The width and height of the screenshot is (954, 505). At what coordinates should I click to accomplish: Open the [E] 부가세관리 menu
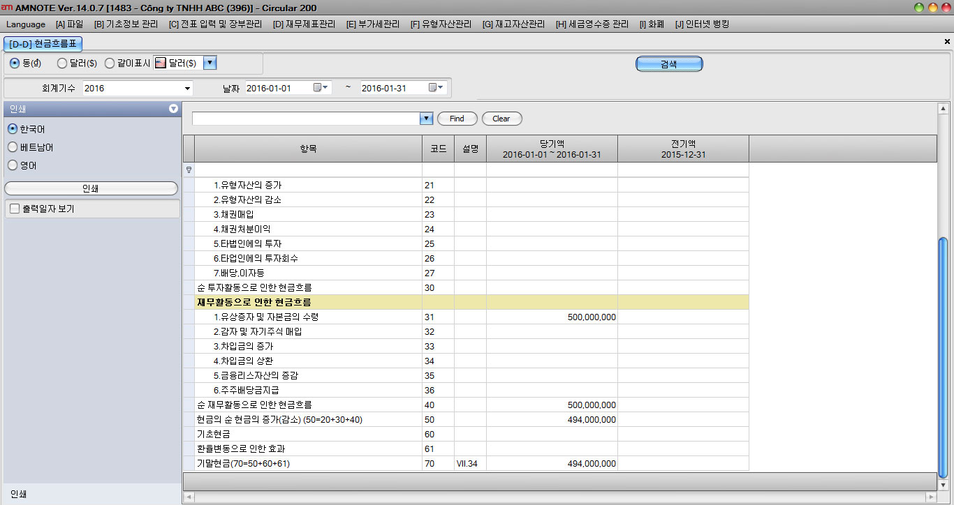[373, 24]
